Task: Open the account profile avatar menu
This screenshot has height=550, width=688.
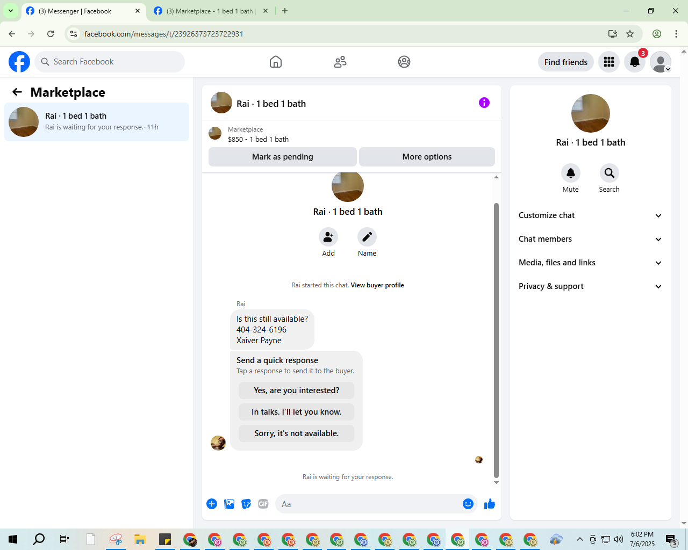Action: [661, 62]
